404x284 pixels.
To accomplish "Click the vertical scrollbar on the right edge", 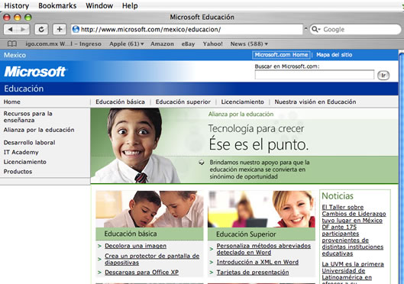I will 401,167.
